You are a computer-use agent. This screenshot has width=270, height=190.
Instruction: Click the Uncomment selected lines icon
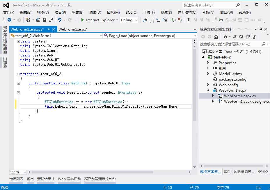pyautogui.click(x=180, y=20)
